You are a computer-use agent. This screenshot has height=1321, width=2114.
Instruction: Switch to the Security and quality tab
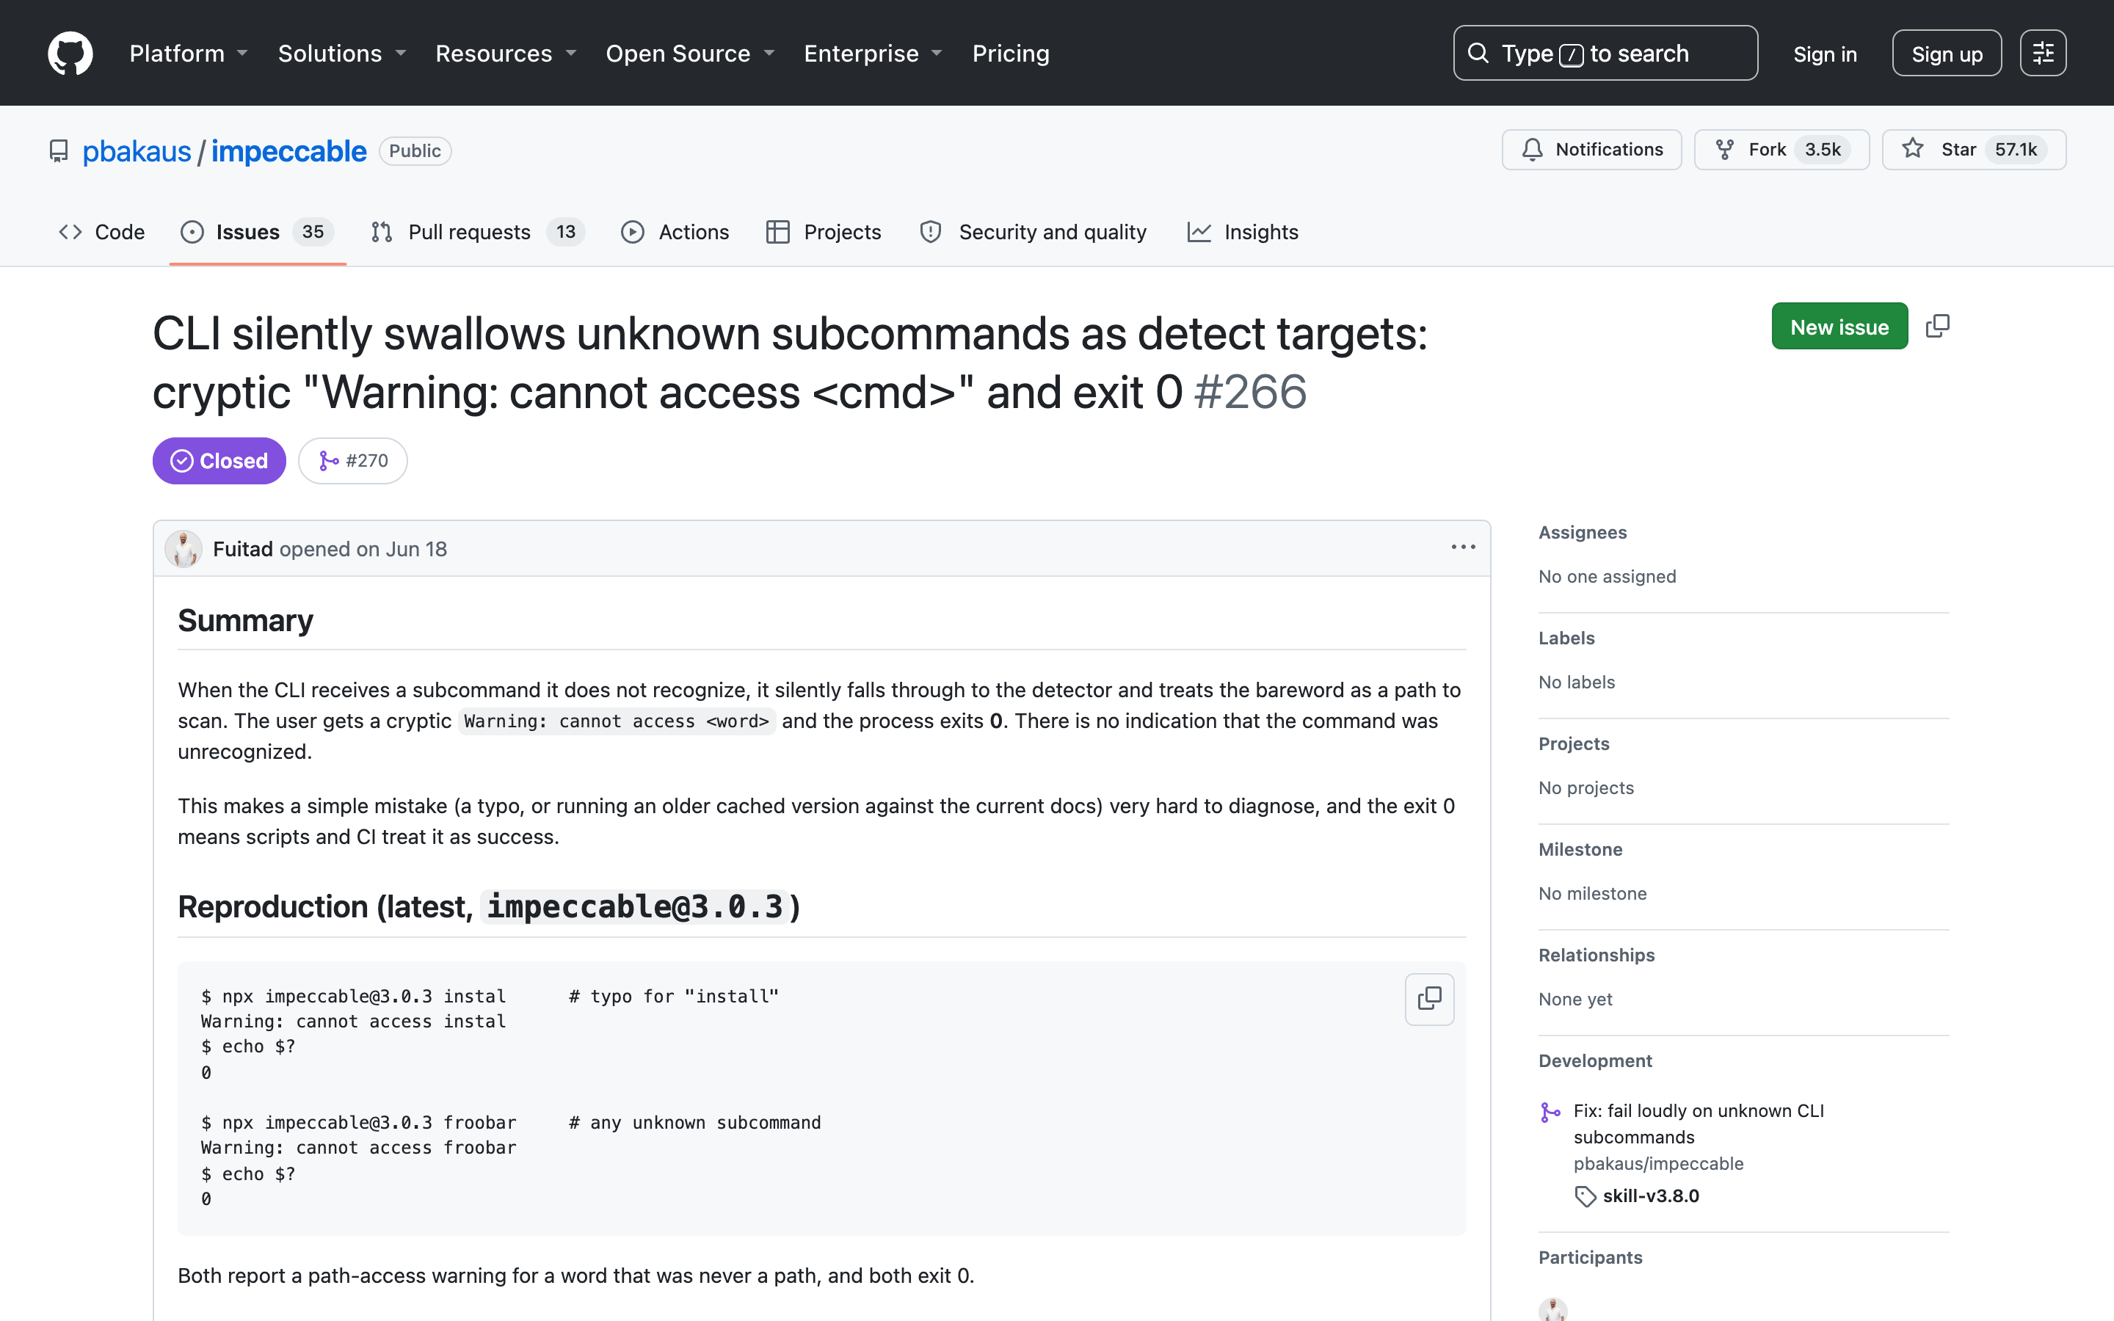[1033, 231]
